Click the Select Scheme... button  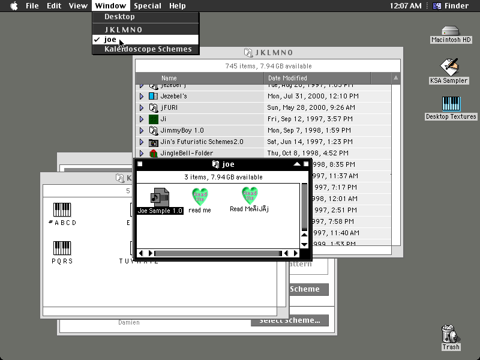(x=290, y=320)
